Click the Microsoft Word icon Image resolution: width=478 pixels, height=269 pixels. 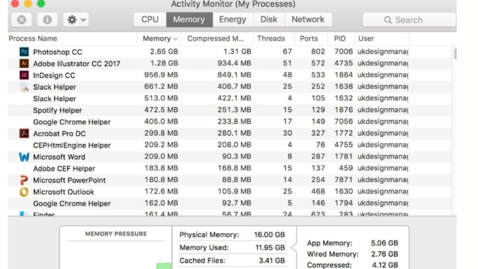click(24, 157)
